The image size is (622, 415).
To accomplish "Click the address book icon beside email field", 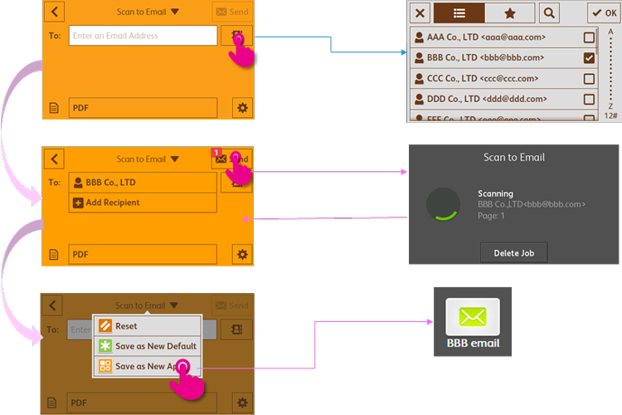I will click(236, 36).
